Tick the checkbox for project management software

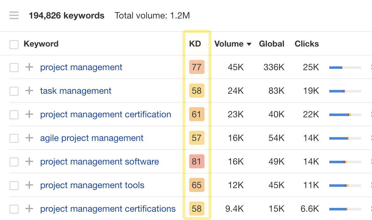[14, 162]
